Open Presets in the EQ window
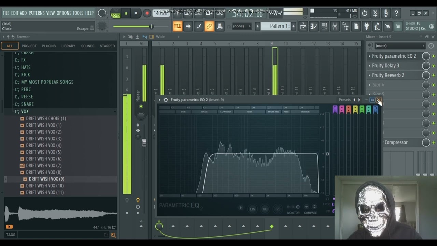The width and height of the screenshot is (437, 246). 344,100
